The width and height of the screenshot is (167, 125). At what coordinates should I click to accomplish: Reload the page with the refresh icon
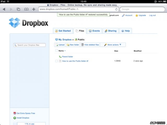pyautogui.click(x=116, y=9)
